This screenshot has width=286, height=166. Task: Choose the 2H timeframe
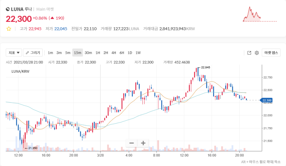[x=106, y=53]
